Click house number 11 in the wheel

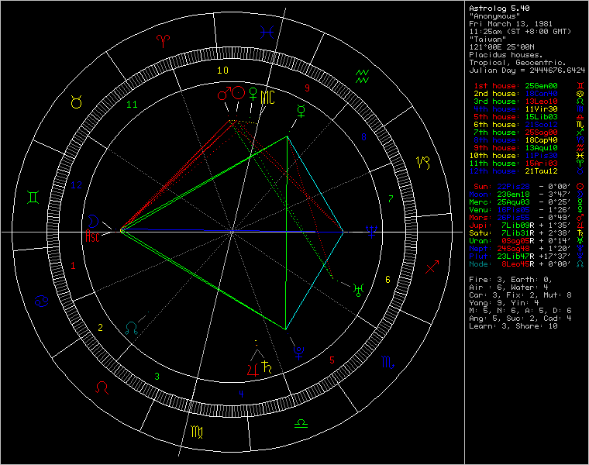(132, 105)
